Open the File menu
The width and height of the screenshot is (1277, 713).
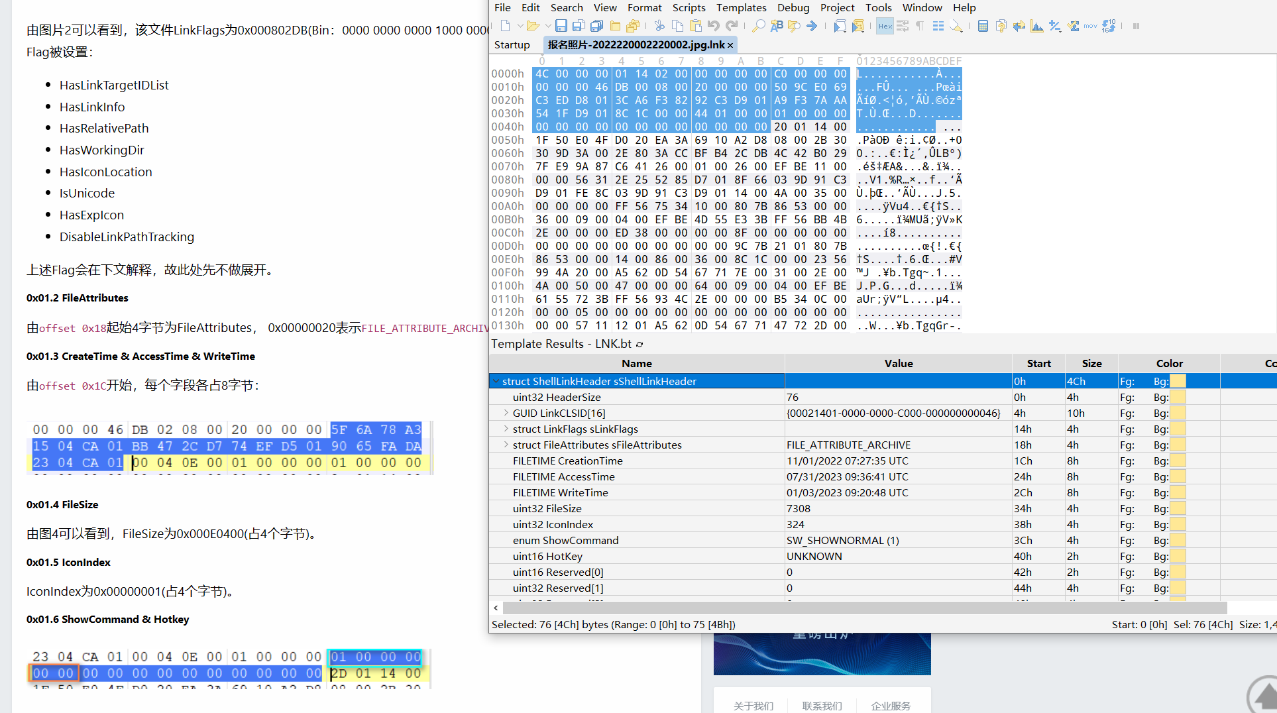[x=502, y=7]
